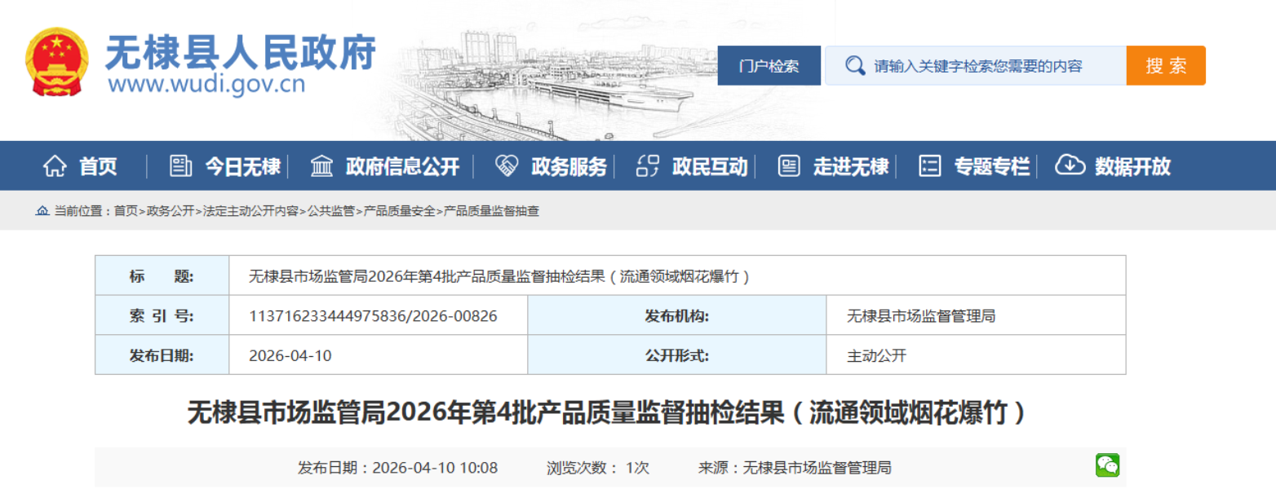Share the article via green WeChat icon
The height and width of the screenshot is (502, 1276).
[1107, 466]
